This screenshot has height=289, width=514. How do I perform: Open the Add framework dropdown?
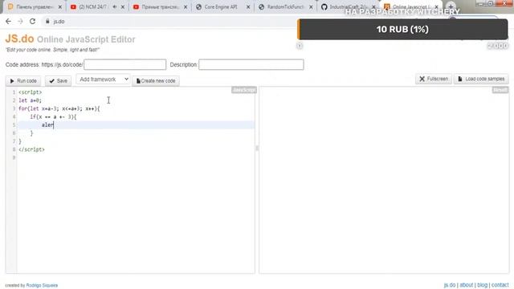point(104,79)
